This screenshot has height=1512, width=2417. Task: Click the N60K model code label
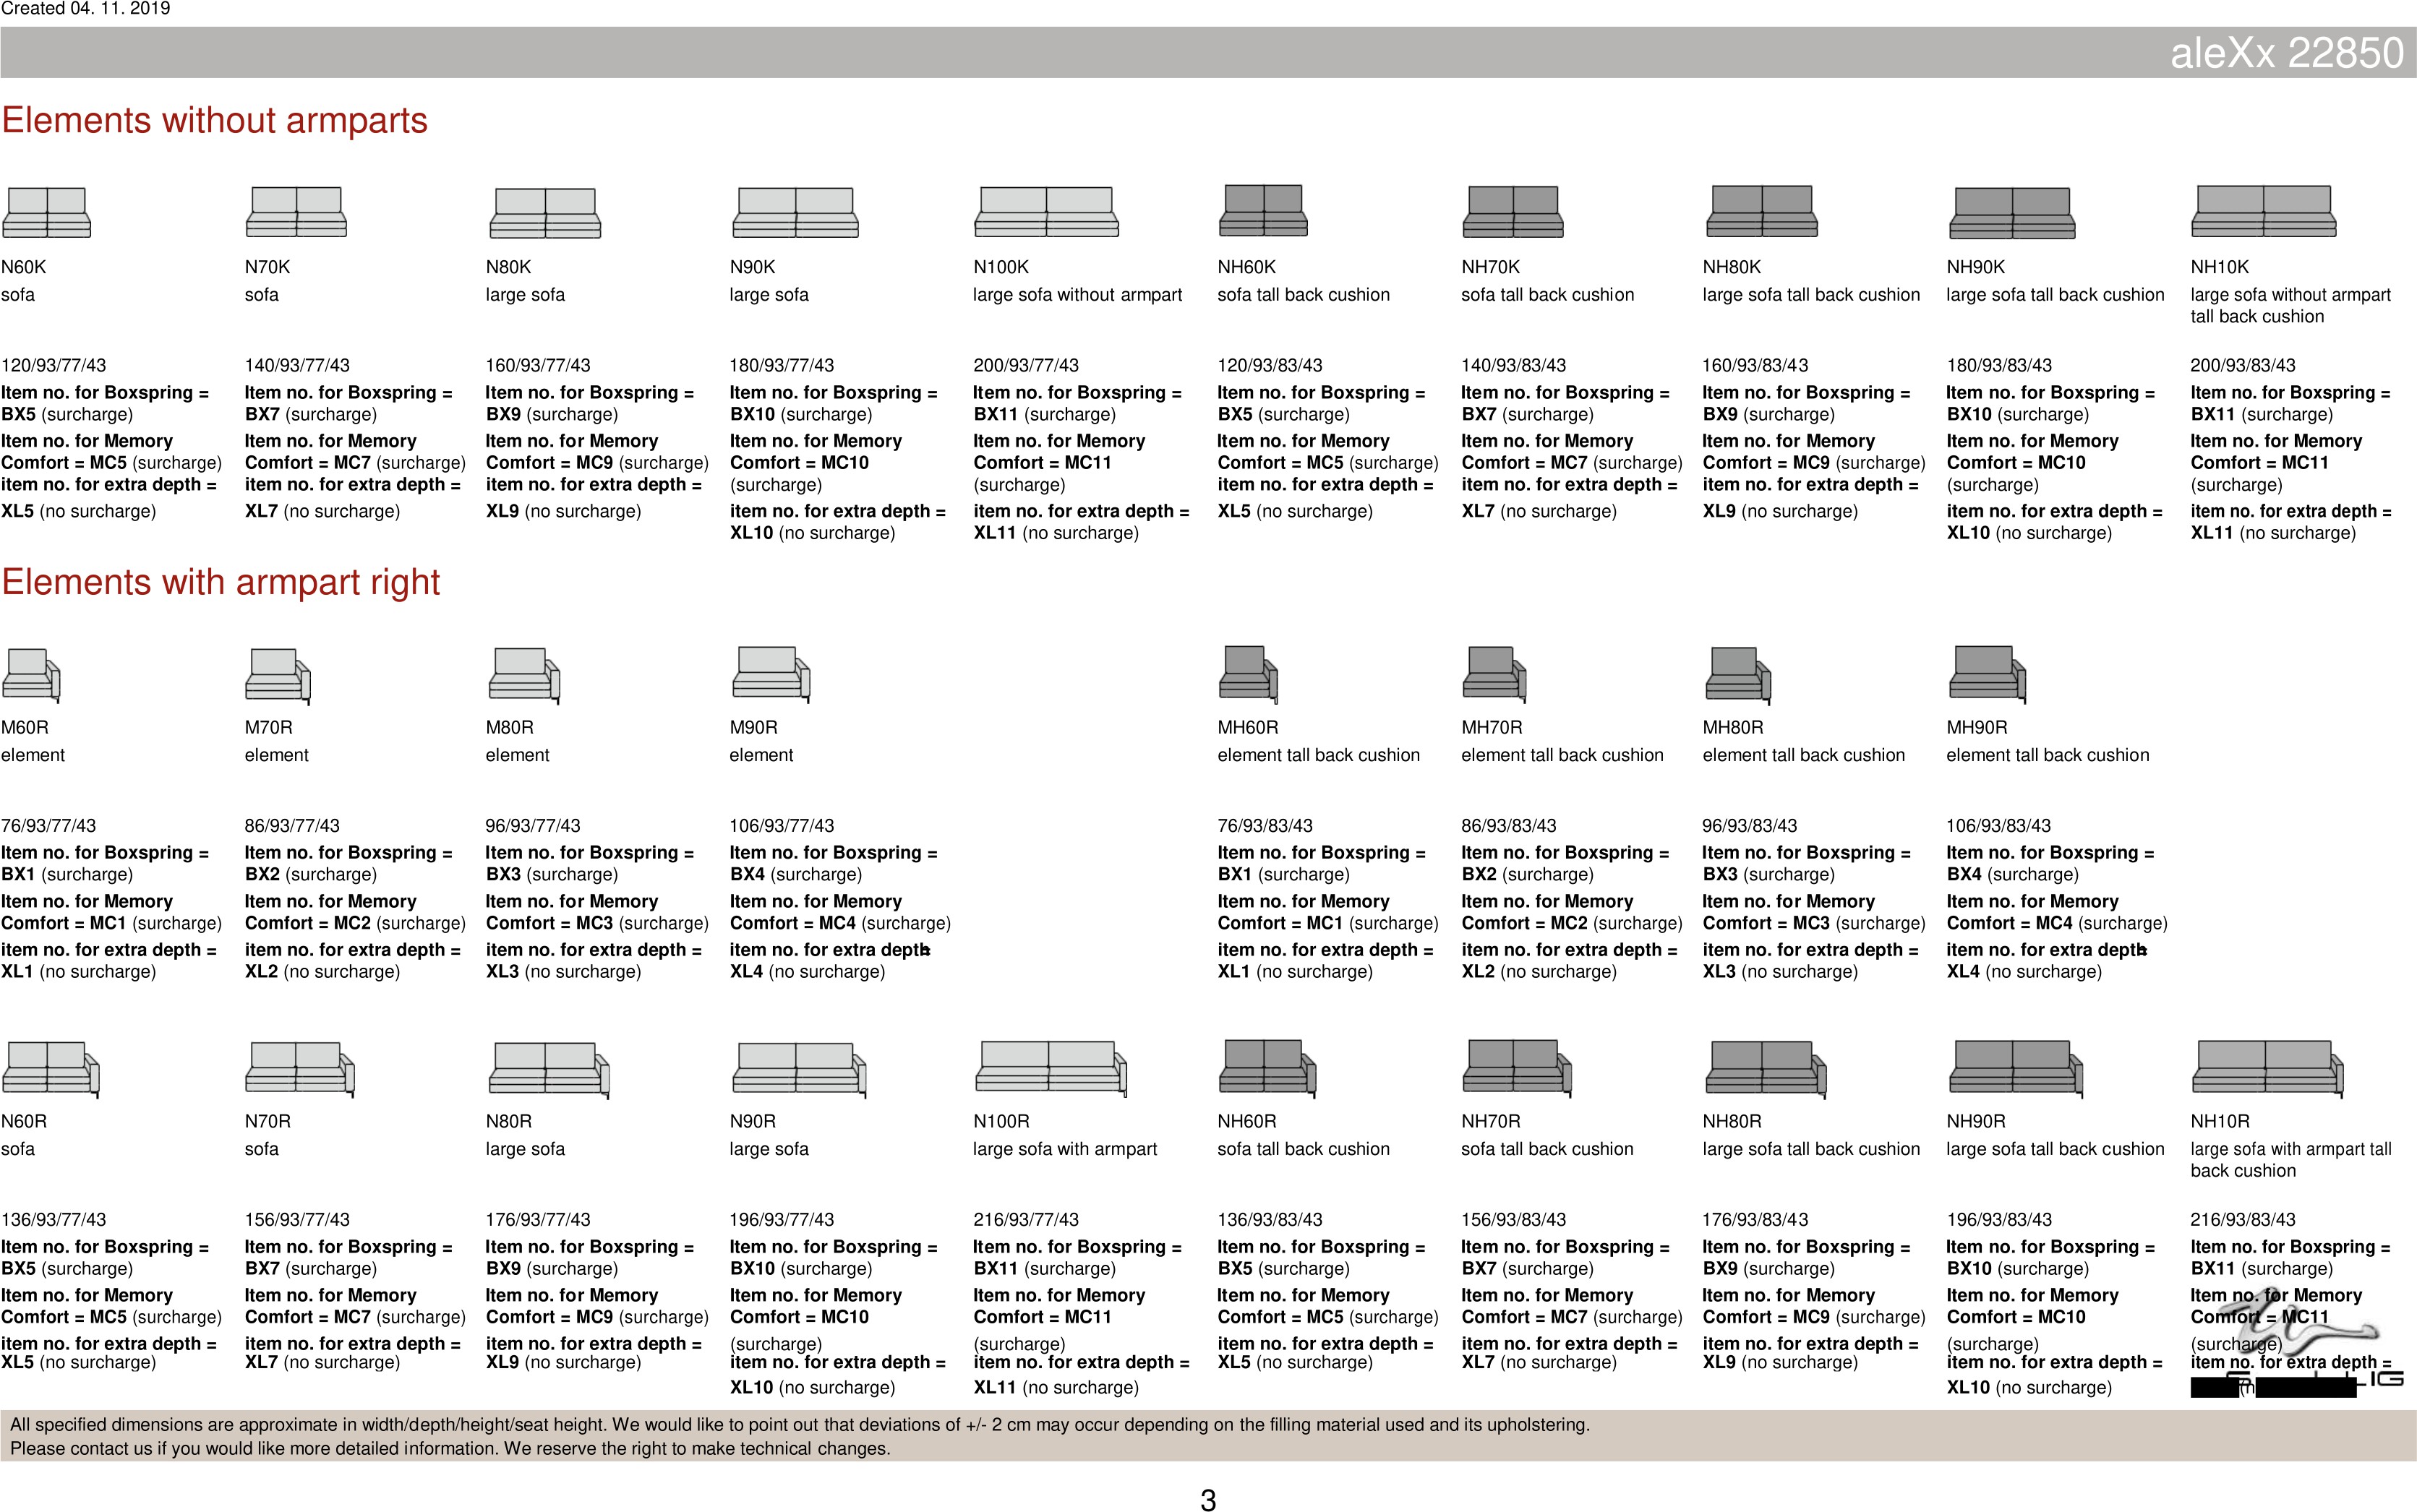pos(24,267)
